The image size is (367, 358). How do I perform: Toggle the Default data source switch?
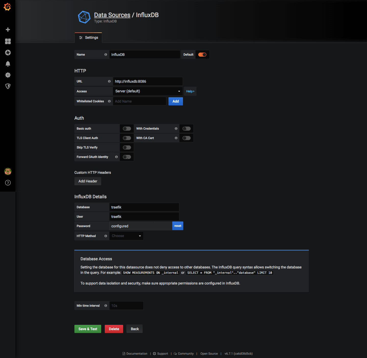pyautogui.click(x=202, y=55)
